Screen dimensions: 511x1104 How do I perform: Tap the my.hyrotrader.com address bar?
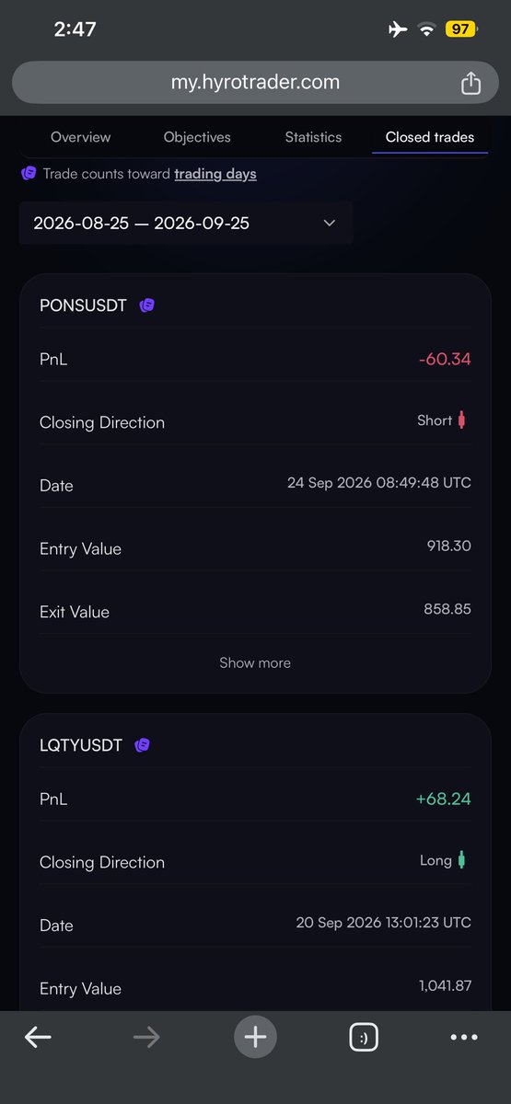click(x=255, y=83)
